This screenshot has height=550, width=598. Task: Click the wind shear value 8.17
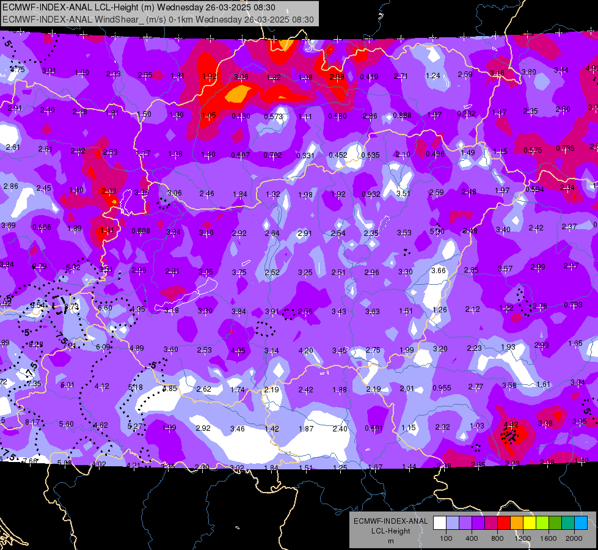[32, 422]
